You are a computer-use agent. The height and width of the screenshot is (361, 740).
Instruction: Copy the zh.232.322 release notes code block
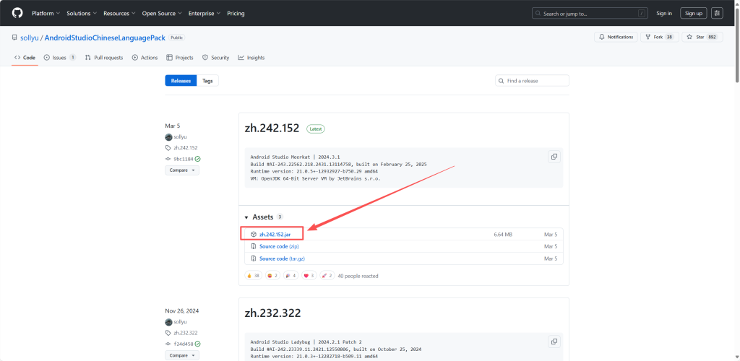pos(554,342)
